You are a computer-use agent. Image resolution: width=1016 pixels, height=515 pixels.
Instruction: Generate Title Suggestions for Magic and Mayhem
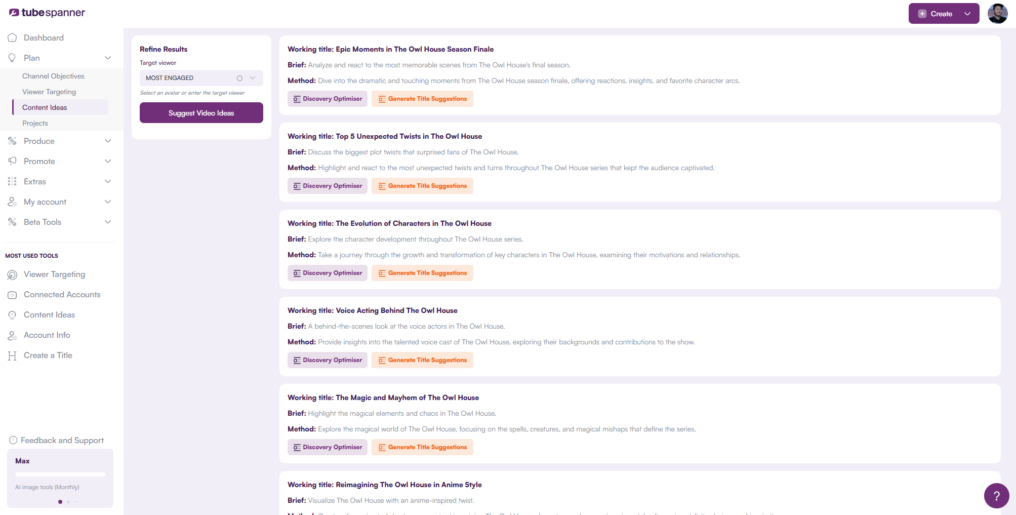pyautogui.click(x=422, y=447)
